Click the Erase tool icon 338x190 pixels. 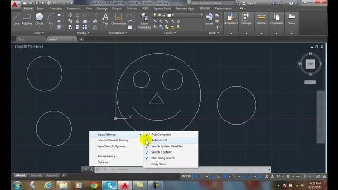tap(95, 15)
